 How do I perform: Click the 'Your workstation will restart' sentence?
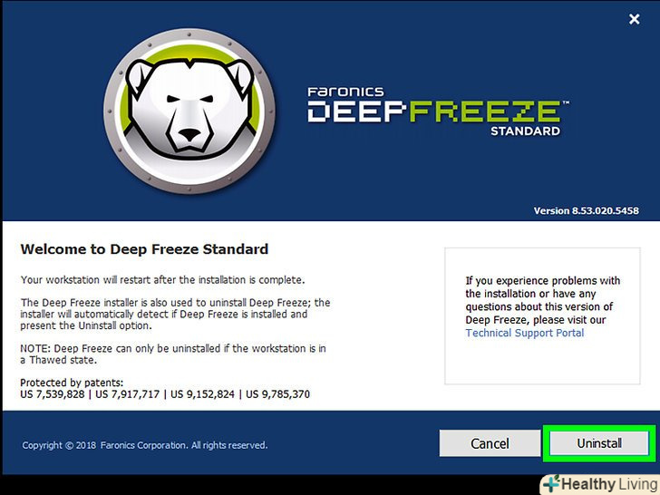[162, 280]
